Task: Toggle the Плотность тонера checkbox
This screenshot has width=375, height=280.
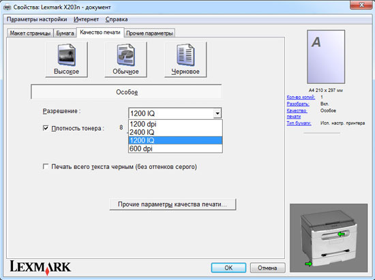Action: point(46,128)
